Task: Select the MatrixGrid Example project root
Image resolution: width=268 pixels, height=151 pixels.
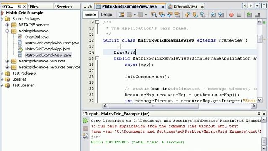Action: point(25,13)
